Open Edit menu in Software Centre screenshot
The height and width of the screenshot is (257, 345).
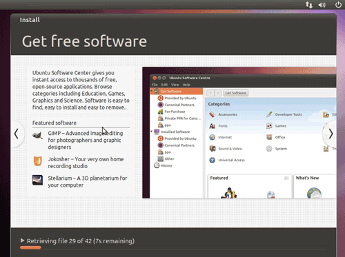(164, 85)
